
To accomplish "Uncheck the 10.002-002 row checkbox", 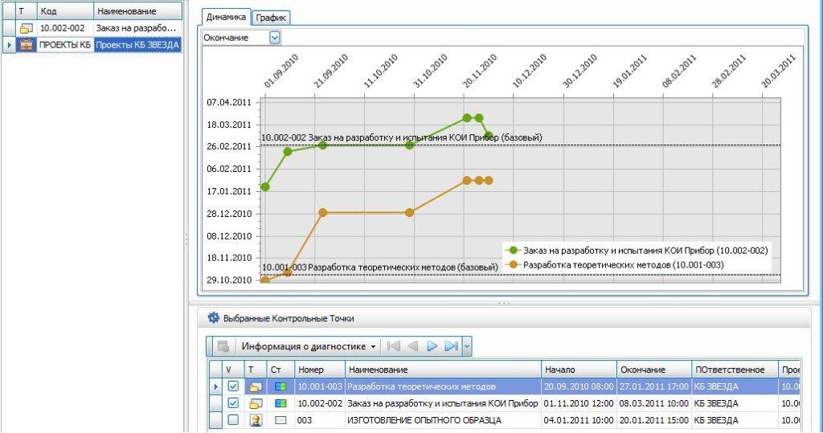I will click(x=233, y=403).
